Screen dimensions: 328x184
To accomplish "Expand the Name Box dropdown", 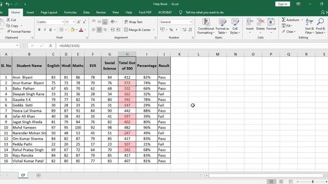I will point(17,45).
